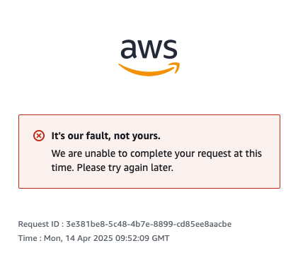Click the "Time :" label
The image size is (303, 260).
tap(30, 238)
